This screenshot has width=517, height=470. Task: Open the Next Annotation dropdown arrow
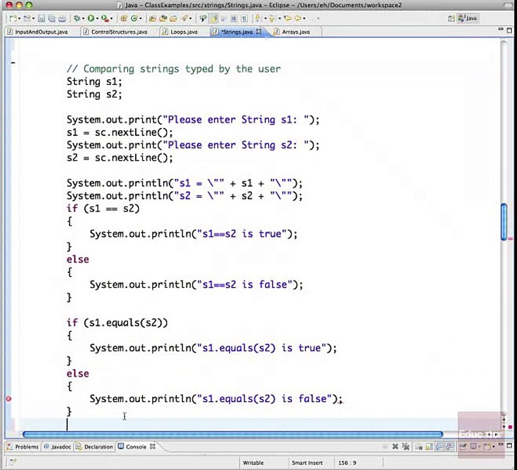click(x=265, y=18)
